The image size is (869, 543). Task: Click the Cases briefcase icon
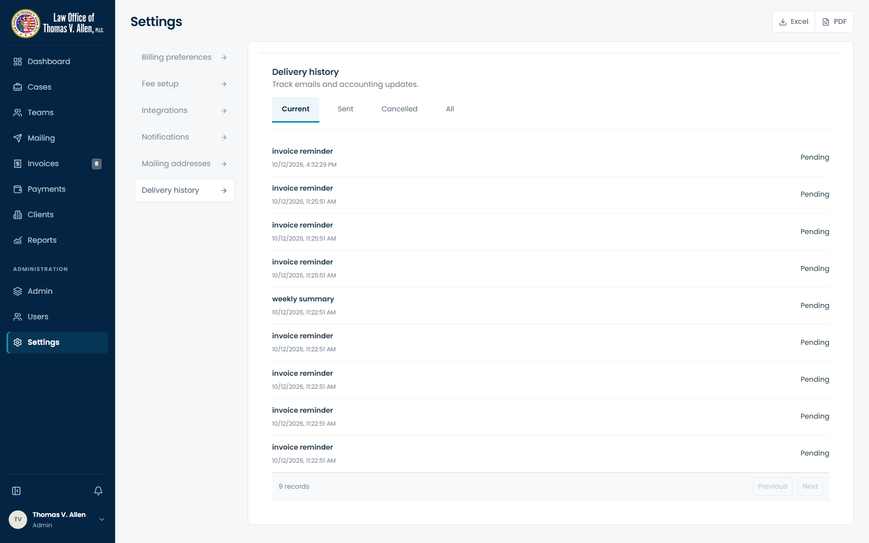click(x=17, y=87)
